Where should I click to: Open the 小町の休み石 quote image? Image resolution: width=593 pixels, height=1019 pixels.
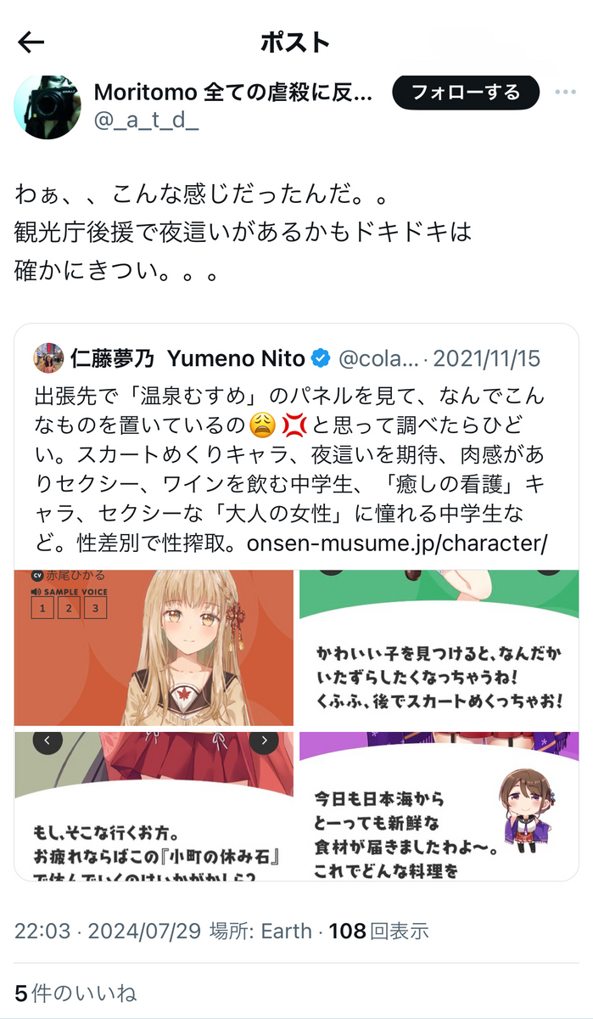(154, 806)
